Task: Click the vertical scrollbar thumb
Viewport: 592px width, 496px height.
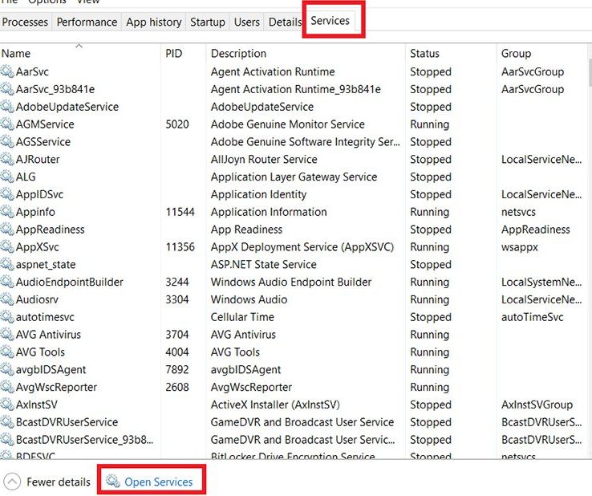Action: pos(590,72)
